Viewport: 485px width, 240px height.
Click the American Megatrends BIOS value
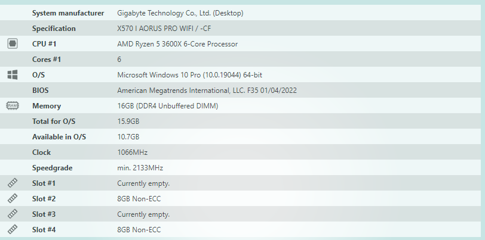207,91
